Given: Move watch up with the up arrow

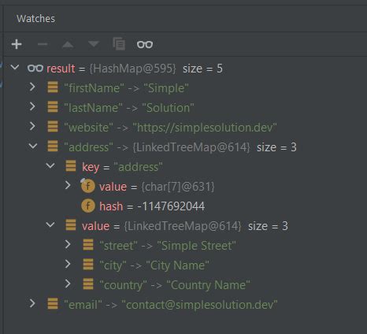Looking at the screenshot, I should pos(68,44).
